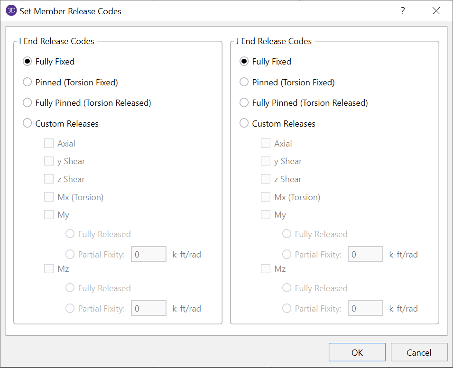Screen dimensions: 453x368
Task: Select Fully Fixed for J End
Action: point(244,62)
